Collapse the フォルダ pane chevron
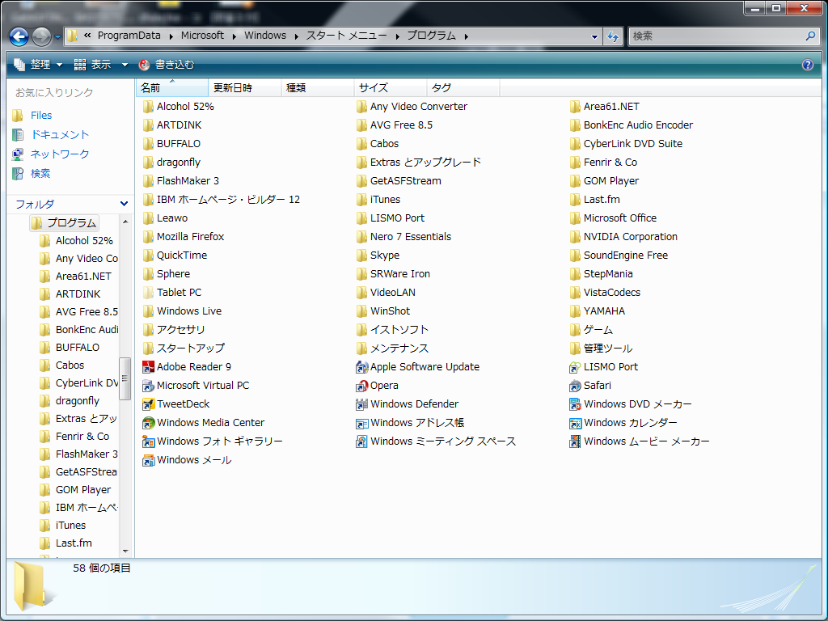The width and height of the screenshot is (828, 621). (x=124, y=204)
